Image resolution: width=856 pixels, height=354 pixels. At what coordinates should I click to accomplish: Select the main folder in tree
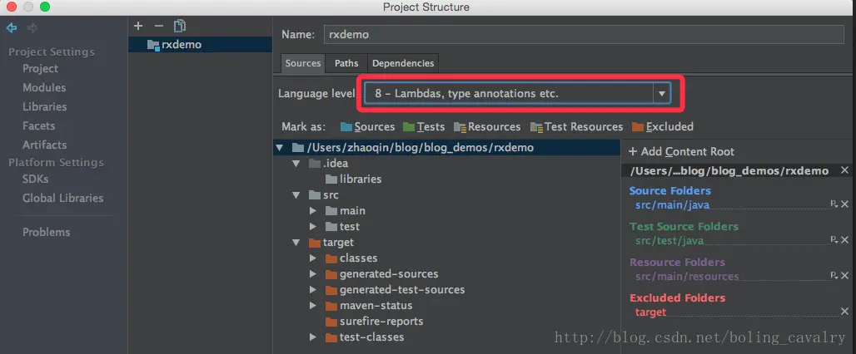(352, 211)
